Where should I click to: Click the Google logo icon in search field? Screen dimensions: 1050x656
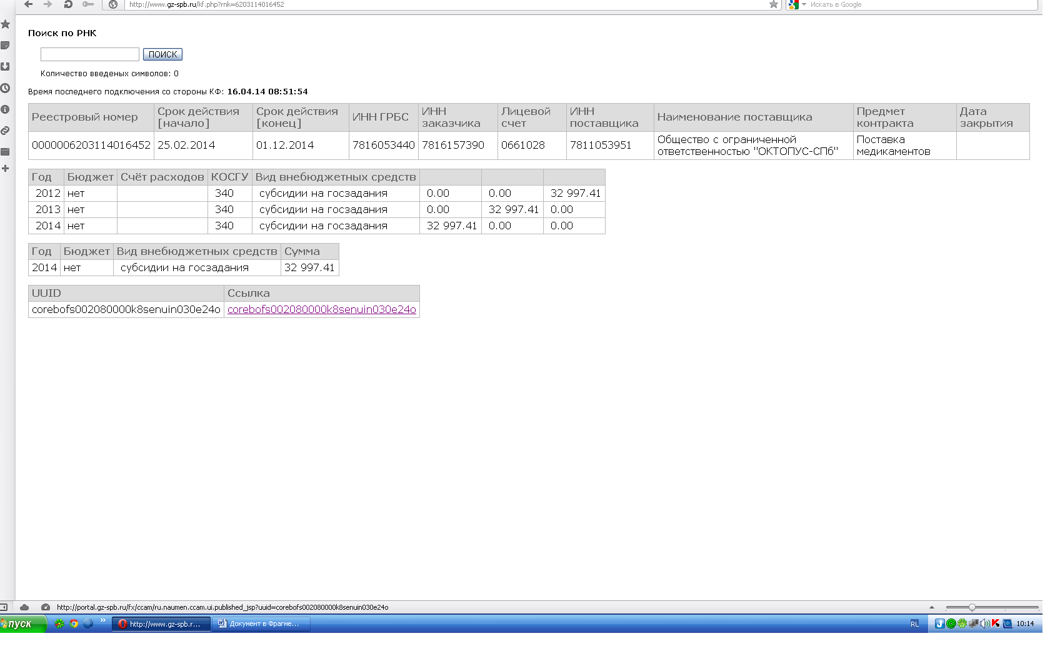pos(794,4)
